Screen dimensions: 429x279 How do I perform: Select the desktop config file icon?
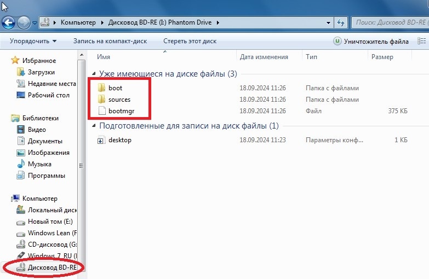(x=101, y=140)
